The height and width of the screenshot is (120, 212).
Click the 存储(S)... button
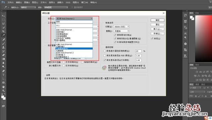coord(158,33)
